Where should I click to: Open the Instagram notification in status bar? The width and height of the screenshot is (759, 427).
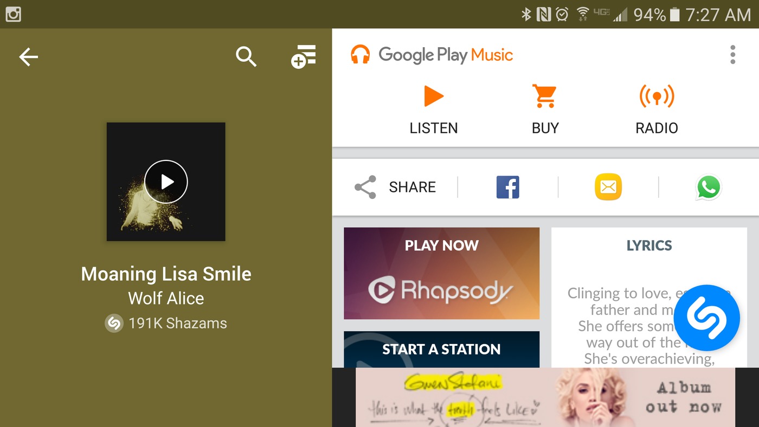[x=13, y=14]
